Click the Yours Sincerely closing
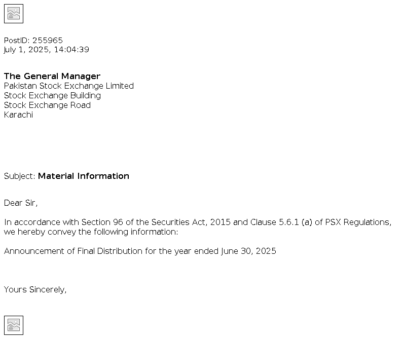Image resolution: width=404 pixels, height=339 pixels. [35, 290]
